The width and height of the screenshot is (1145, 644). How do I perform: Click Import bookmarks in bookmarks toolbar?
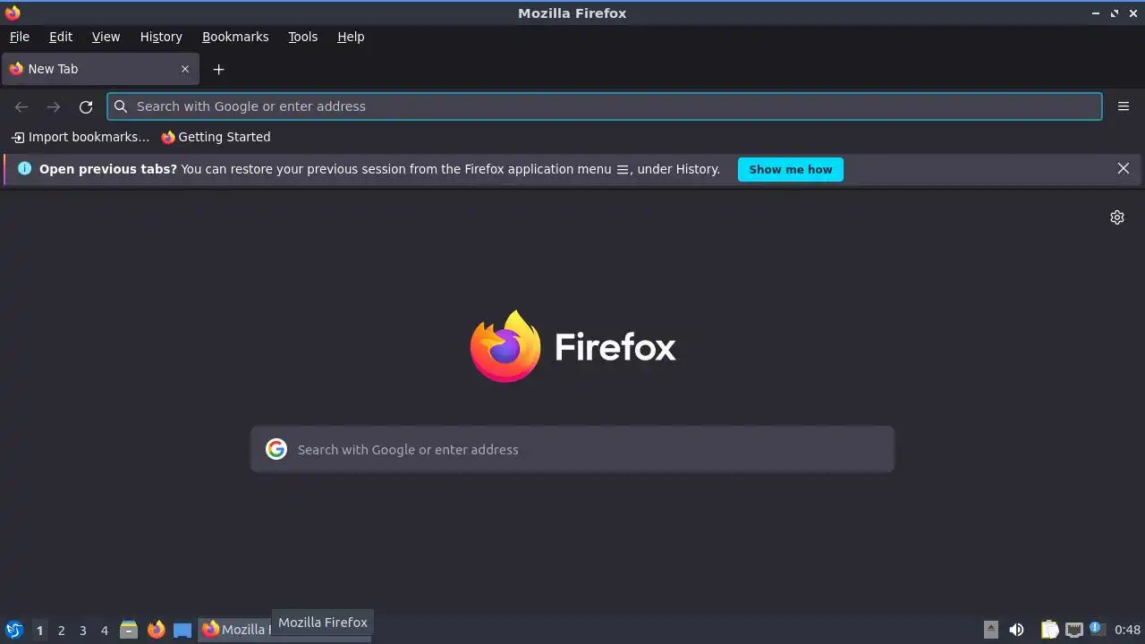(81, 137)
